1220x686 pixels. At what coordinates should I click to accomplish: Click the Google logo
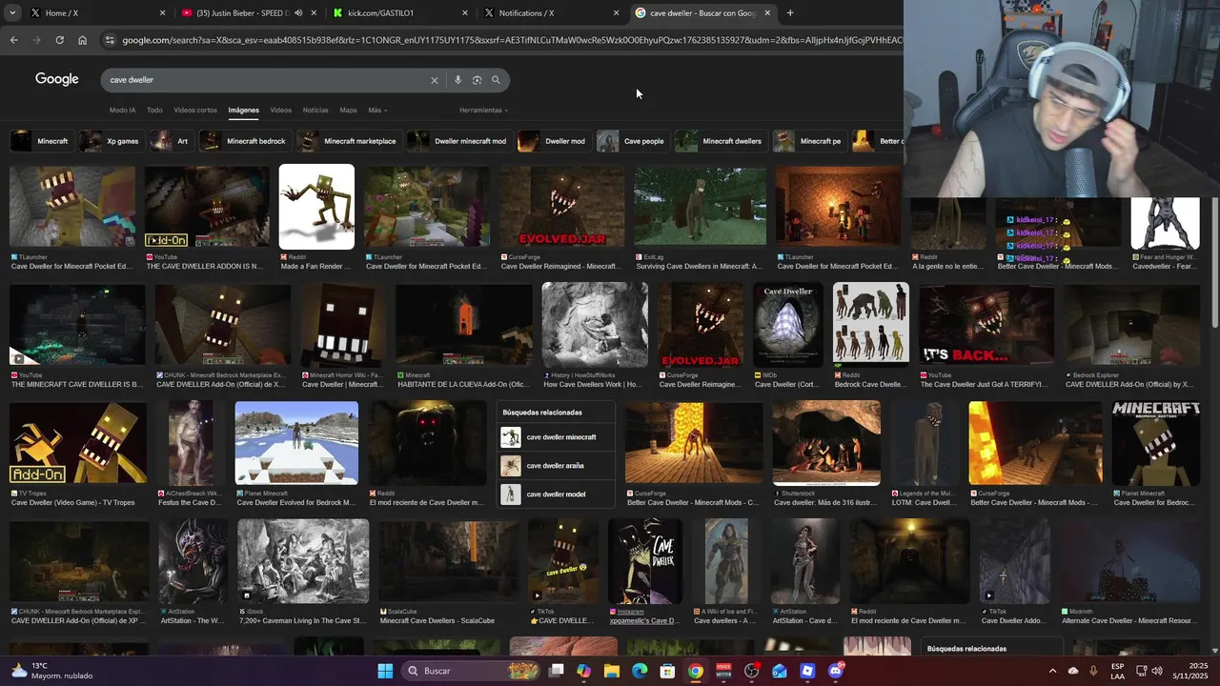57,79
